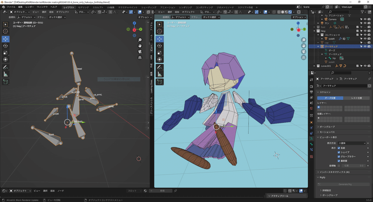This screenshot has height=202, width=373.
Task: Click the レスト位置 (Rest Position) button
Action: coord(356,98)
